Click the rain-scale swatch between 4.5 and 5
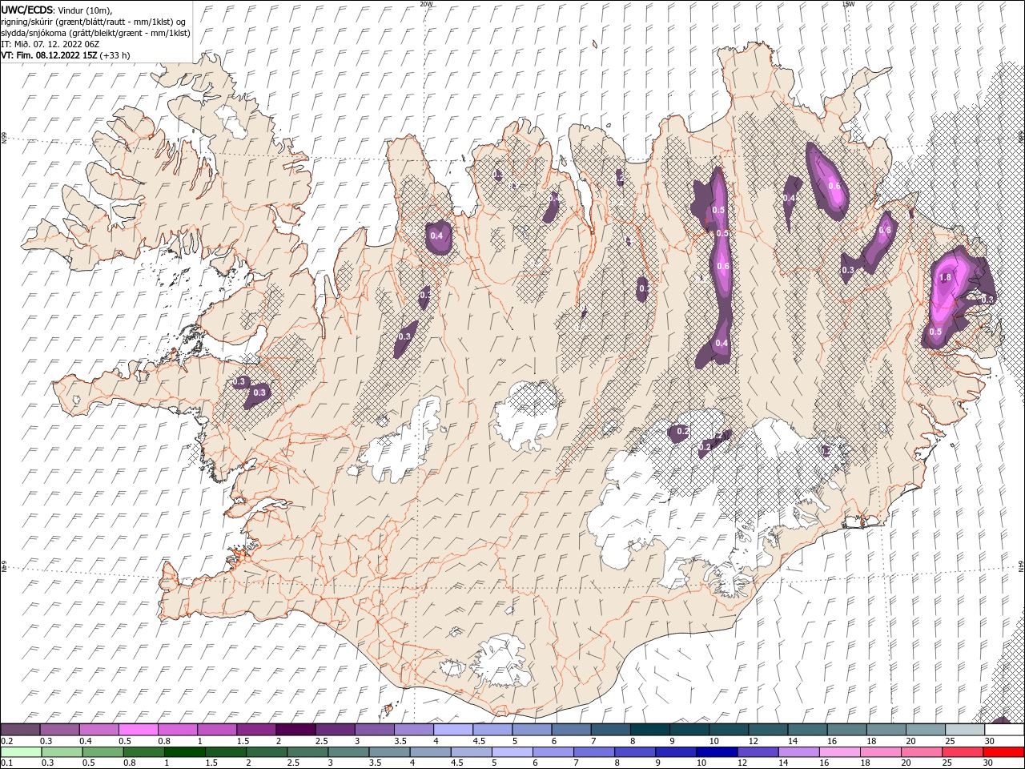Screen dimensions: 1025x769 click(471, 752)
